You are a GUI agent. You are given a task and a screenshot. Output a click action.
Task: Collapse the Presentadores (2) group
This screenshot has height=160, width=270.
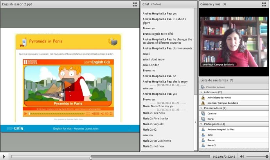click(202, 108)
